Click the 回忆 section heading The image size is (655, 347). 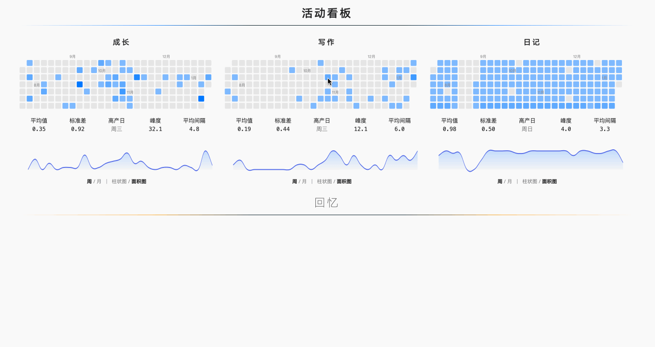[326, 203]
